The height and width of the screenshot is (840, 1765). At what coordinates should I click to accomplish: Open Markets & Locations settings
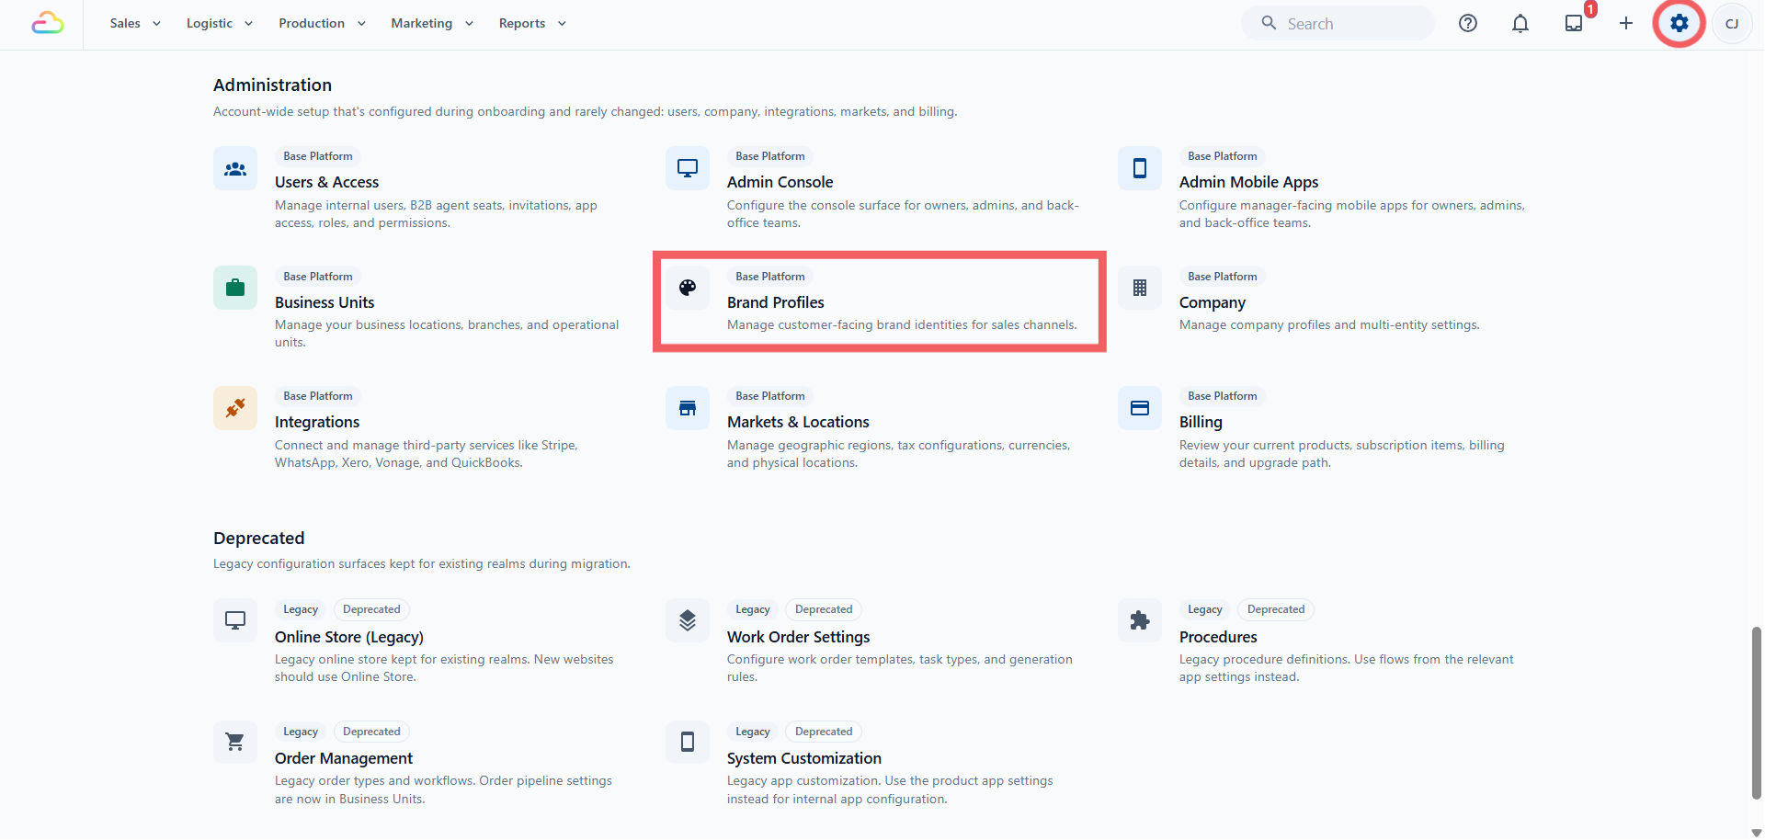798,422
